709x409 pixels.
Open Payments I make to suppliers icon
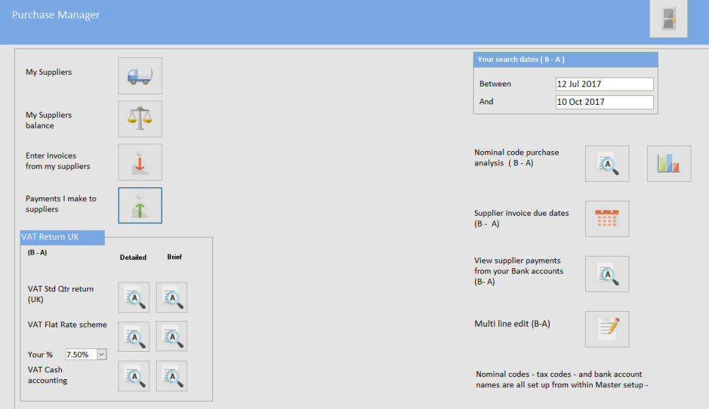click(x=140, y=206)
